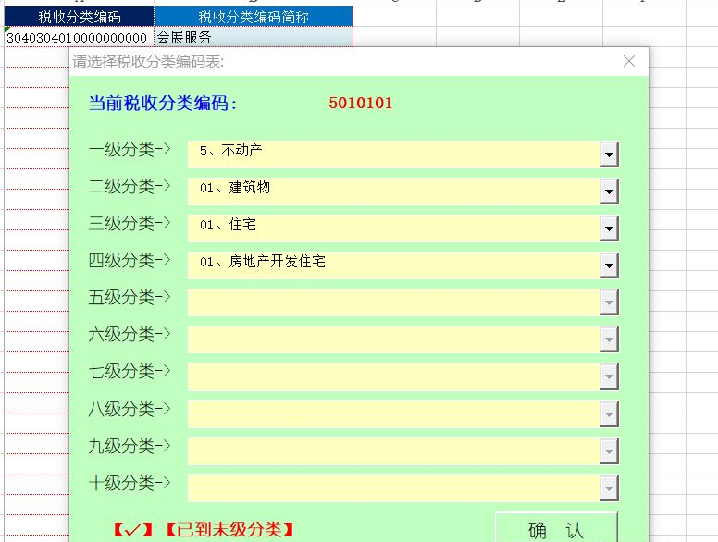Click the red code value 5010101
Viewport: 718px width, 542px height.
(x=360, y=103)
